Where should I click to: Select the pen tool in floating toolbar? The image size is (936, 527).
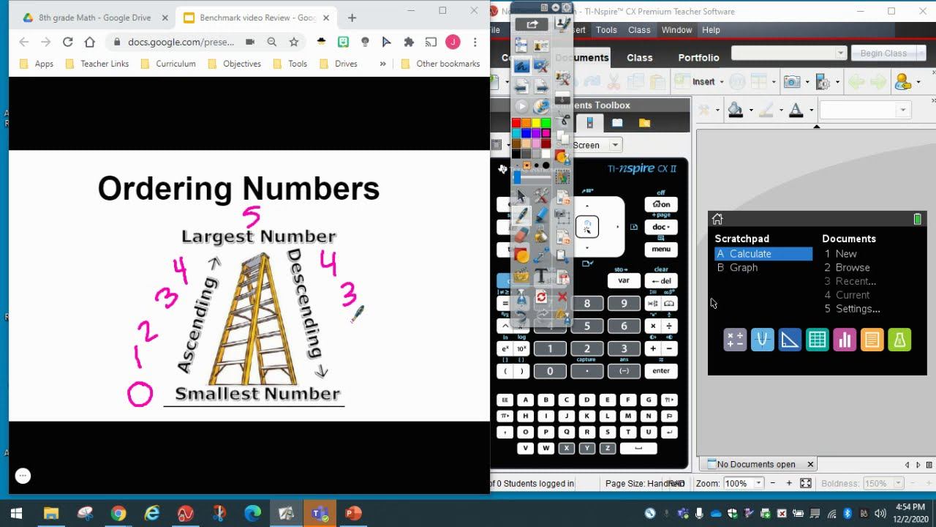(x=521, y=216)
